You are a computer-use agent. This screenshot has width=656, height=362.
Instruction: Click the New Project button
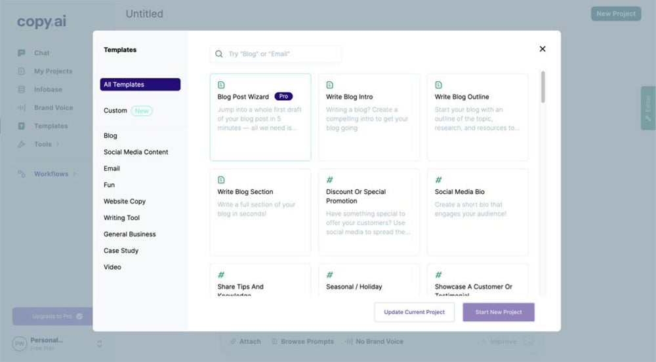616,14
